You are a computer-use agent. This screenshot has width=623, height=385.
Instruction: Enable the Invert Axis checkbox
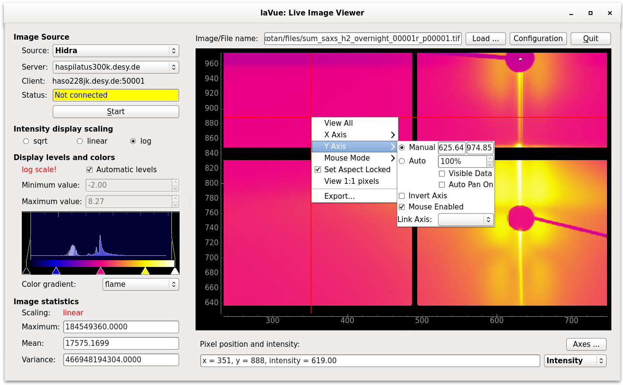[402, 196]
